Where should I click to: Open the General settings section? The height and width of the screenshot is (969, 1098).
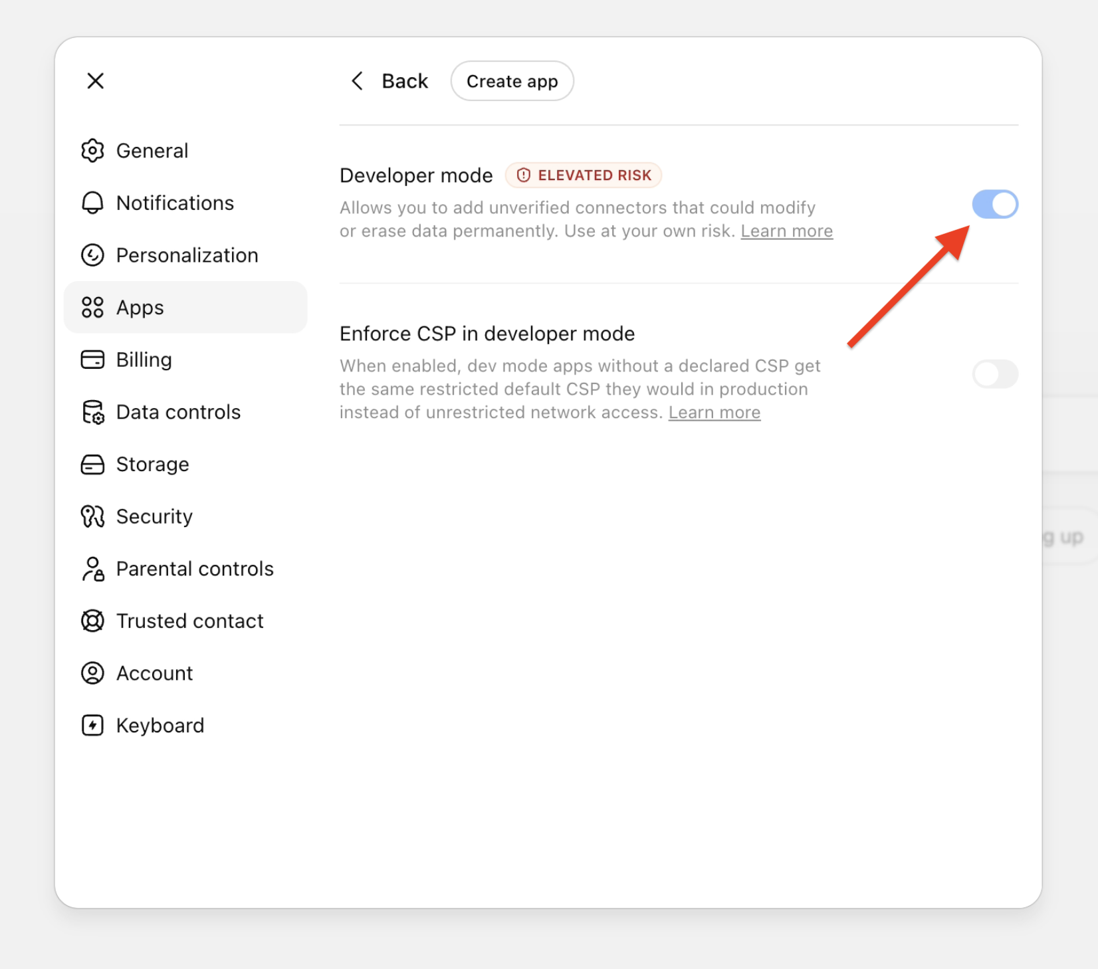coord(185,151)
